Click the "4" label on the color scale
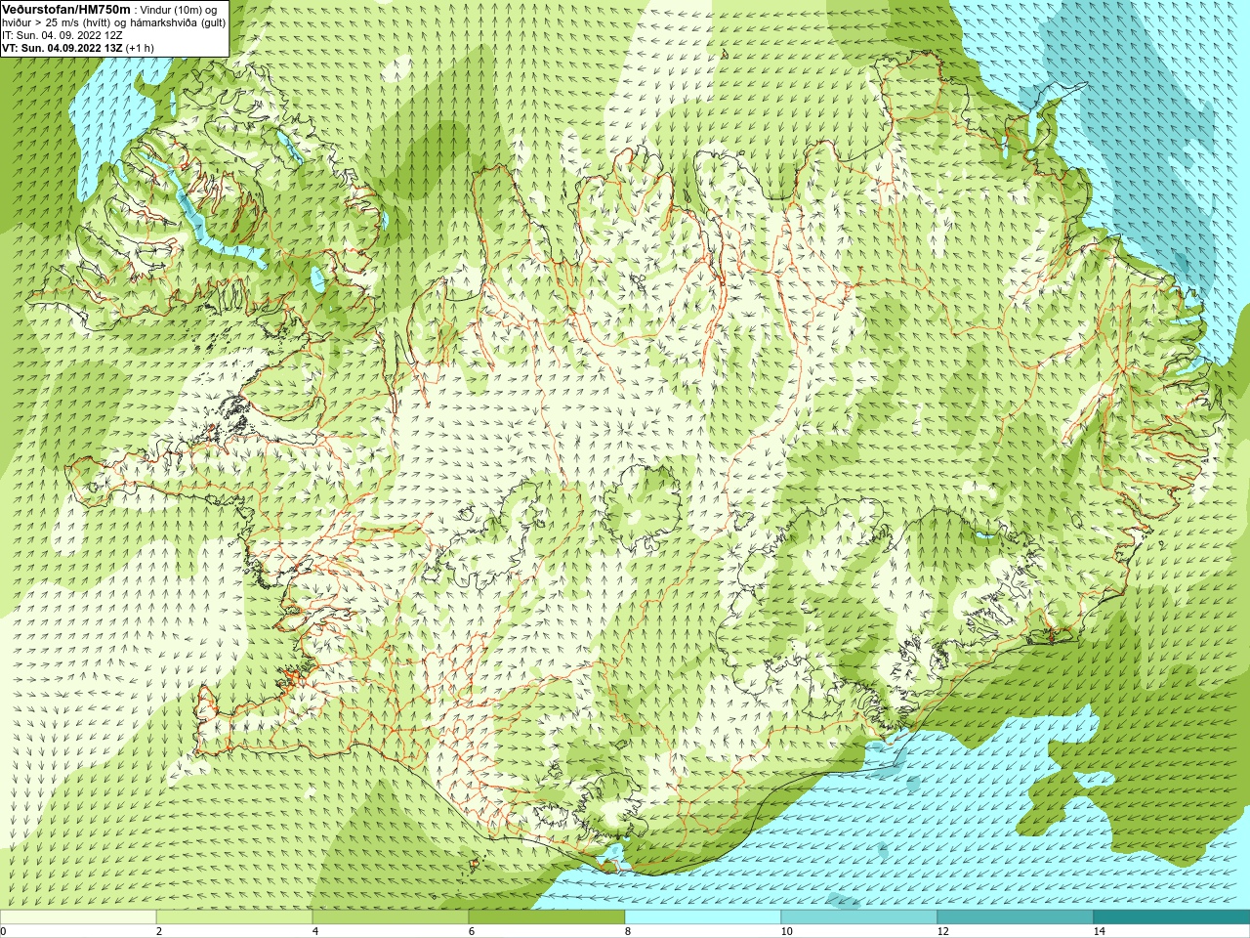This screenshot has height=938, width=1250. pyautogui.click(x=315, y=931)
